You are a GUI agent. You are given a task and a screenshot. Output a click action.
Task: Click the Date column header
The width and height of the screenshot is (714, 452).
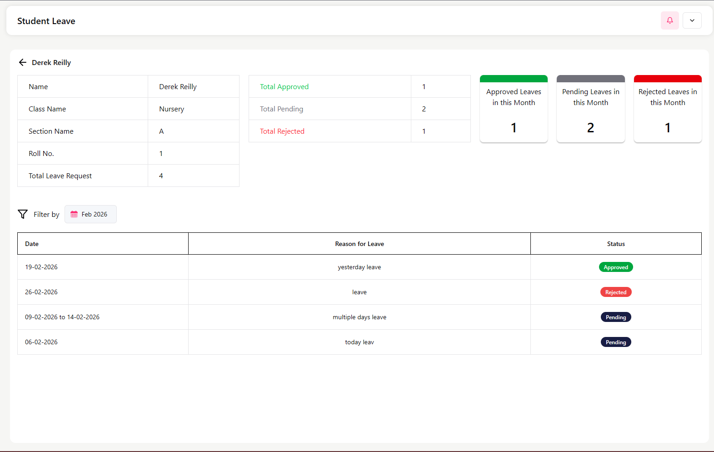(x=32, y=244)
